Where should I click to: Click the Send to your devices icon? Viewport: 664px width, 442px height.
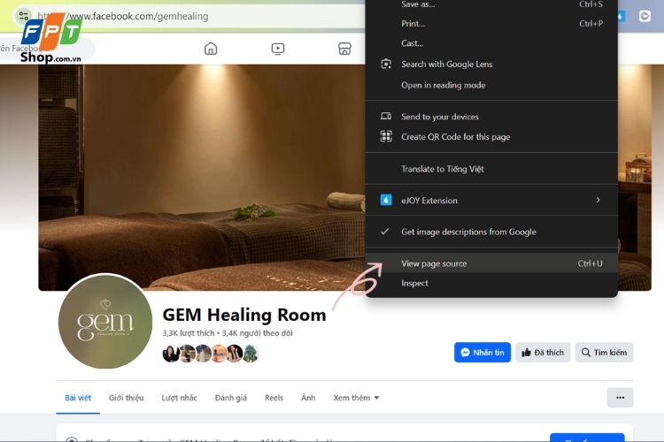pos(386,117)
